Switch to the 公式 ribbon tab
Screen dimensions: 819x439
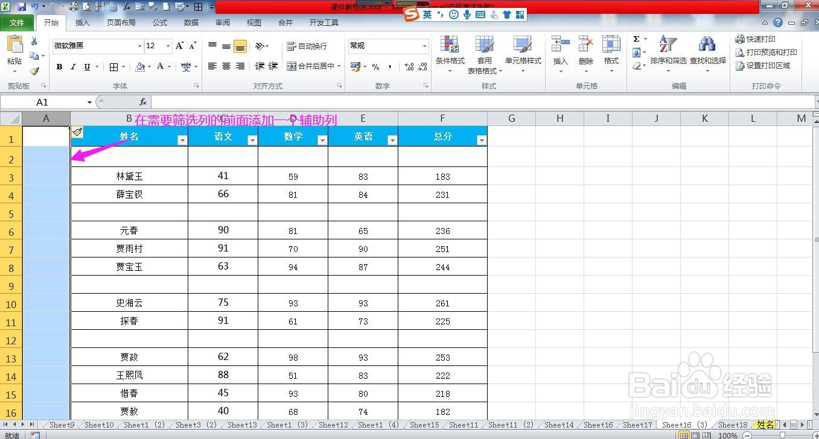click(x=160, y=23)
